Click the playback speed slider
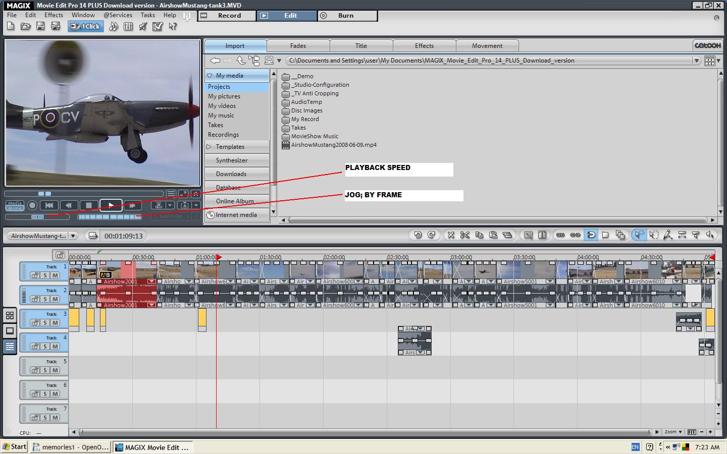727x454 pixels. (x=38, y=217)
